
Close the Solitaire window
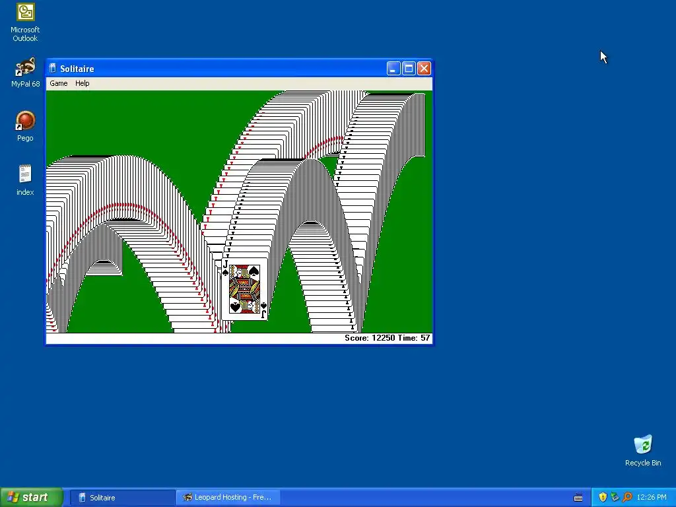(x=424, y=69)
